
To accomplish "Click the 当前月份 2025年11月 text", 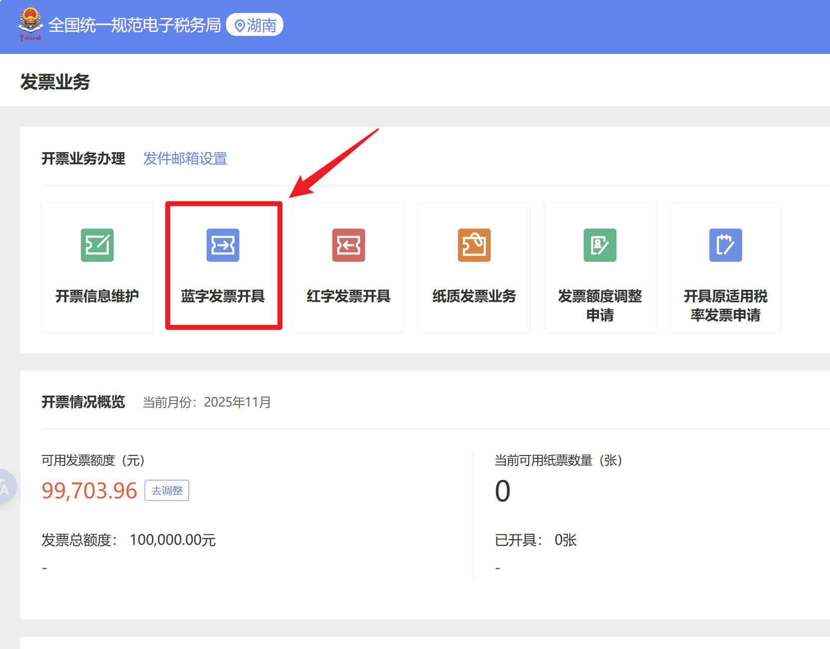I will point(207,402).
